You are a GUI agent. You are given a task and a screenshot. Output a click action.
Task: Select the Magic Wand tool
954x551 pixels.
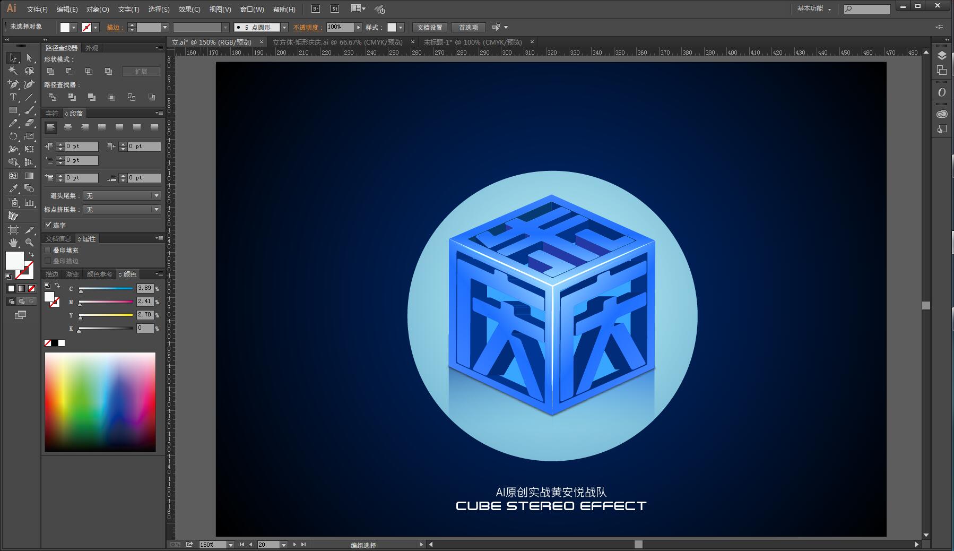pyautogui.click(x=13, y=71)
